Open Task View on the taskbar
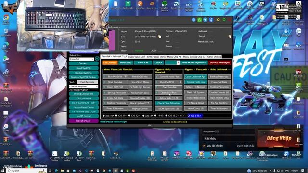This screenshot has height=173, width=308. click(50, 171)
